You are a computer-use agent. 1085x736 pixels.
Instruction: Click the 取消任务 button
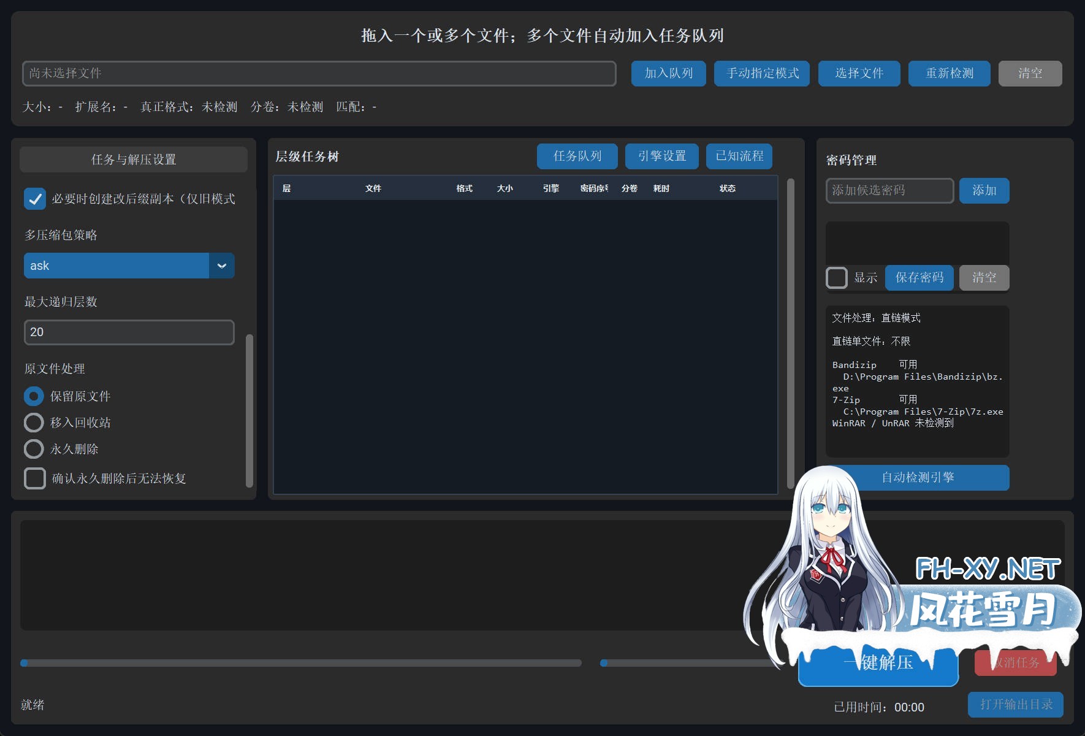pyautogui.click(x=1016, y=663)
